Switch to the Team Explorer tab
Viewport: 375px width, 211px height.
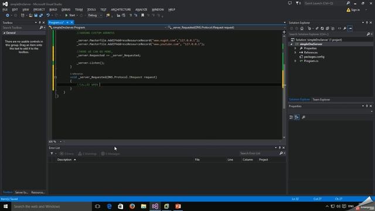321,100
